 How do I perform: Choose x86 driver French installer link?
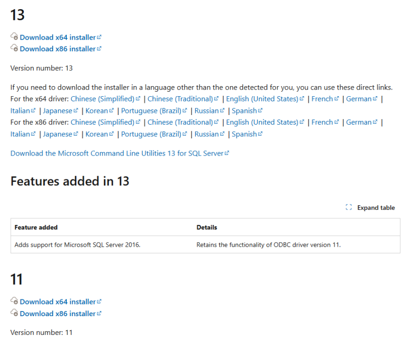(x=322, y=122)
